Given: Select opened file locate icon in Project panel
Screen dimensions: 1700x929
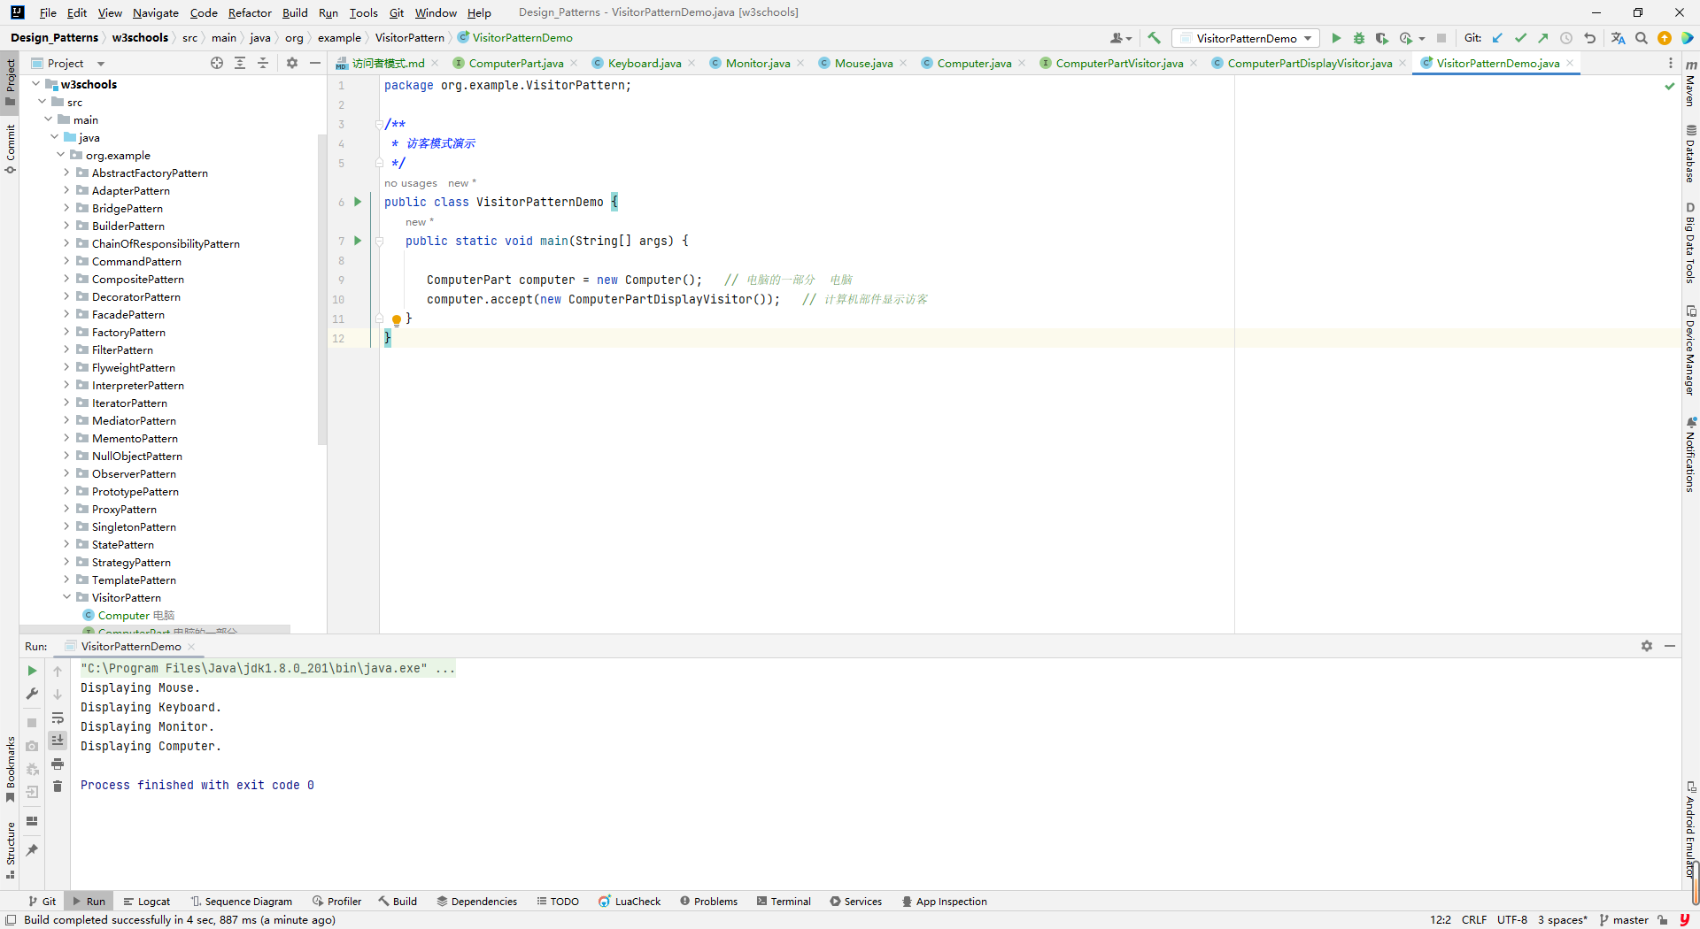Looking at the screenshot, I should click(217, 63).
